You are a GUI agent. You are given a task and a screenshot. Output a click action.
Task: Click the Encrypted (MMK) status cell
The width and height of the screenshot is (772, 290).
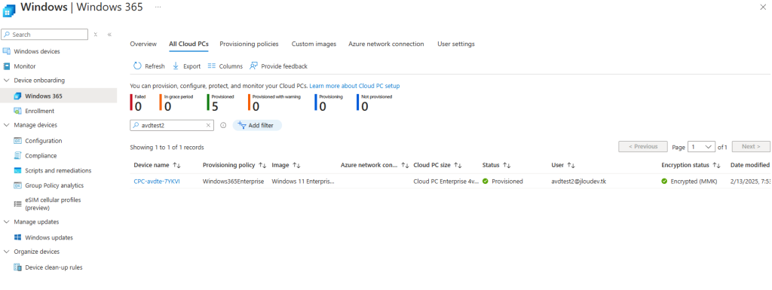[689, 182]
